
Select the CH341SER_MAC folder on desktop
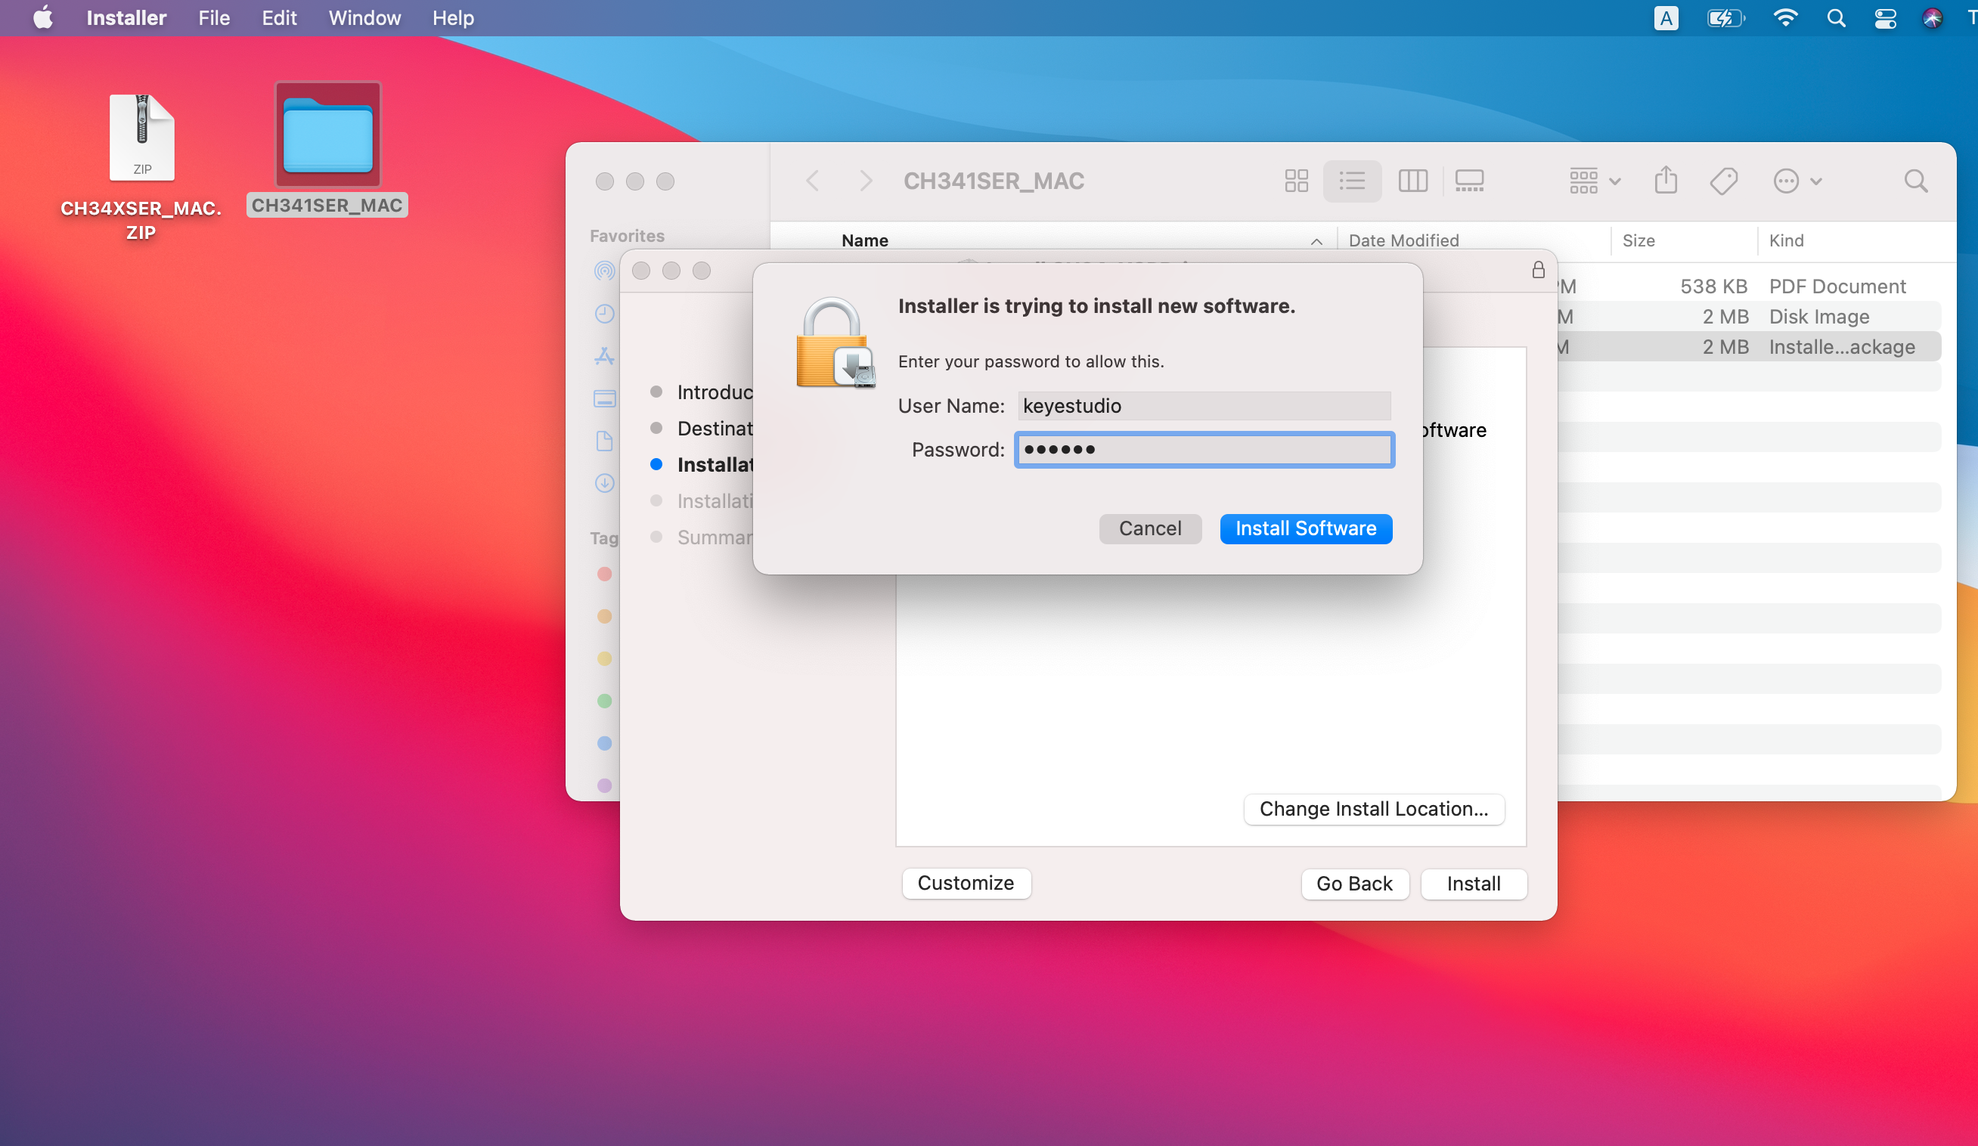tap(327, 149)
